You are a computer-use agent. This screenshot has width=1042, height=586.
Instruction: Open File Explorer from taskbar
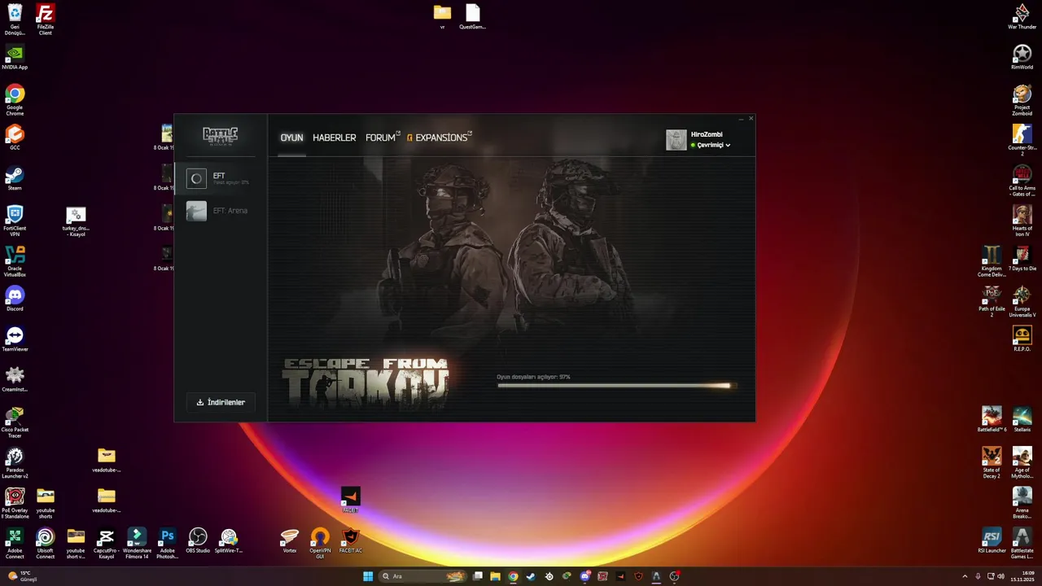495,576
